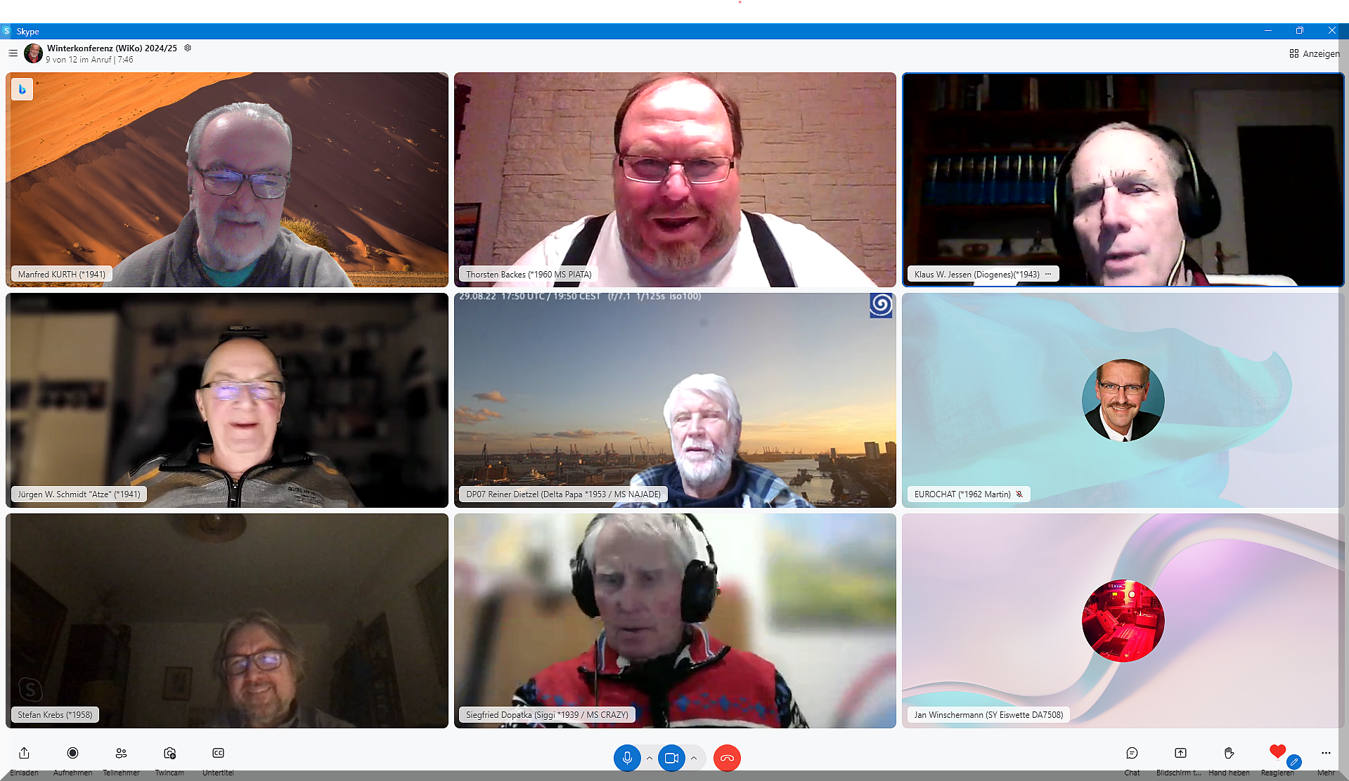1349x781 pixels.
Task: Click the Einladen share icon
Action: [x=24, y=753]
